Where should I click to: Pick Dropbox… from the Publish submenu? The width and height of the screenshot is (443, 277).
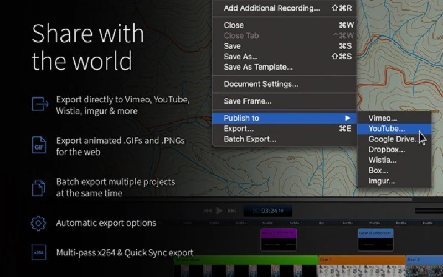(394, 150)
